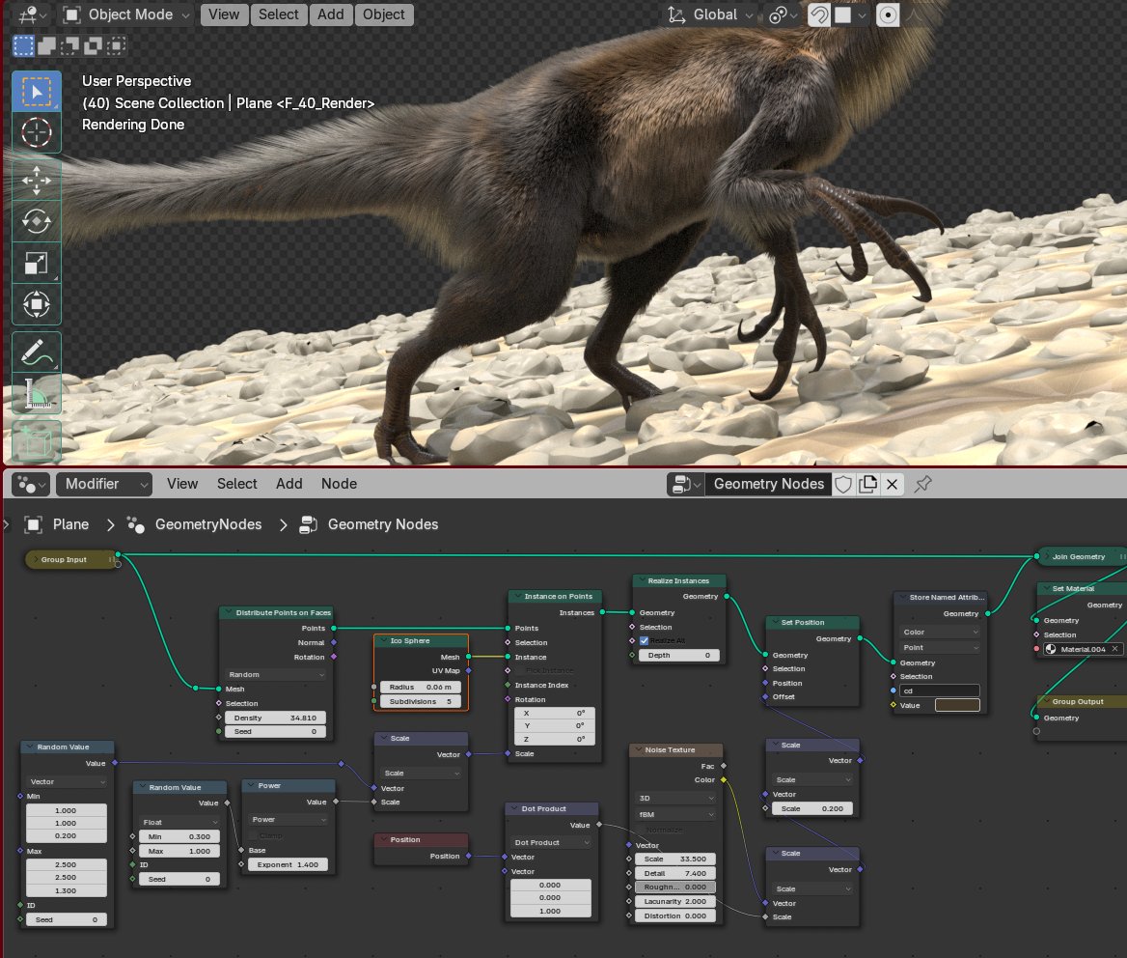This screenshot has width=1127, height=958.
Task: Open snapping element options
Action: click(850, 15)
